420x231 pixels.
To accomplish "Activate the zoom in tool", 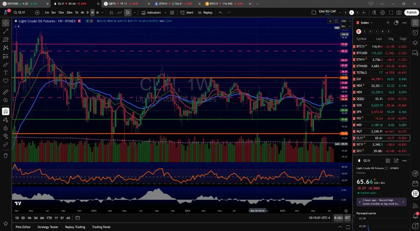I will coord(6,100).
